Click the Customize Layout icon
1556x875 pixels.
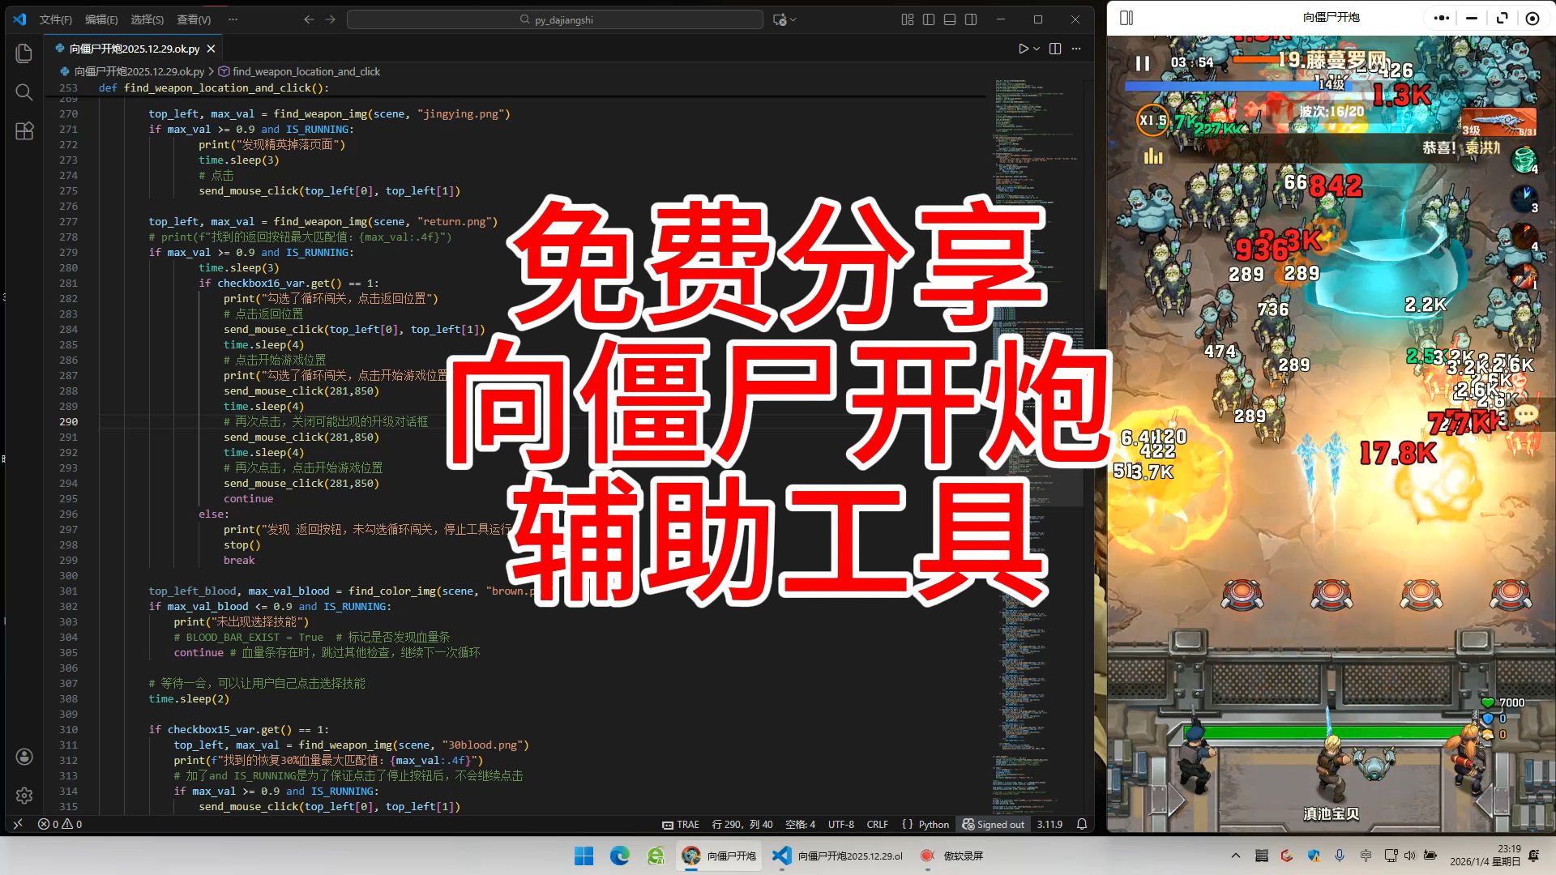pos(908,19)
